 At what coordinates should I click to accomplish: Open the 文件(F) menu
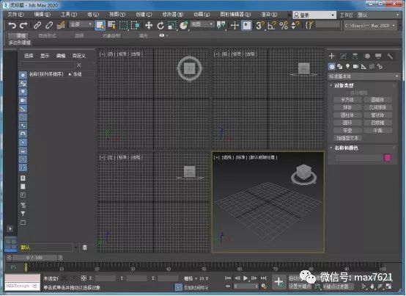coord(15,15)
